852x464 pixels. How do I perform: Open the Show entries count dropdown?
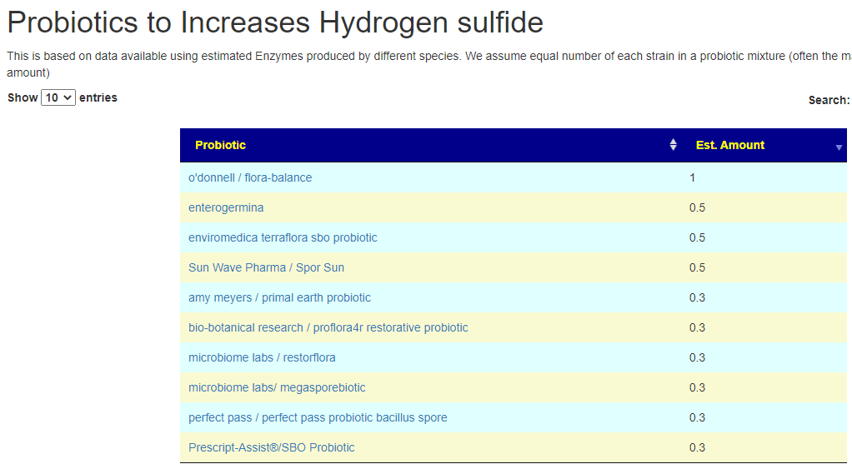(x=58, y=97)
